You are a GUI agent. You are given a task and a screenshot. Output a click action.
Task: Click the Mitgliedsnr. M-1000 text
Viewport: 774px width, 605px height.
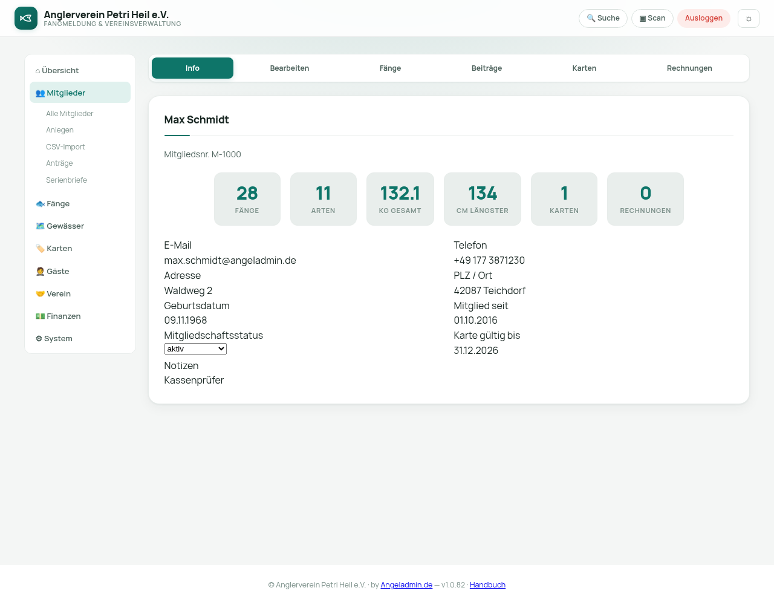click(x=203, y=155)
